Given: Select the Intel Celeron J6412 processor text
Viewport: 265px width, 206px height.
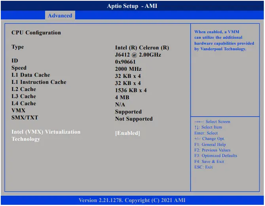Looking at the screenshot, I should pos(142,51).
